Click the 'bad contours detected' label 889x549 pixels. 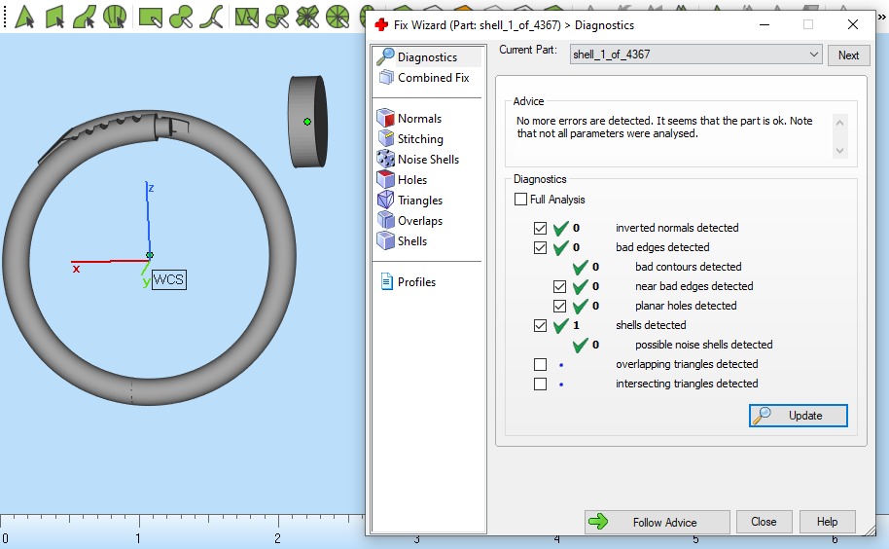click(x=688, y=267)
